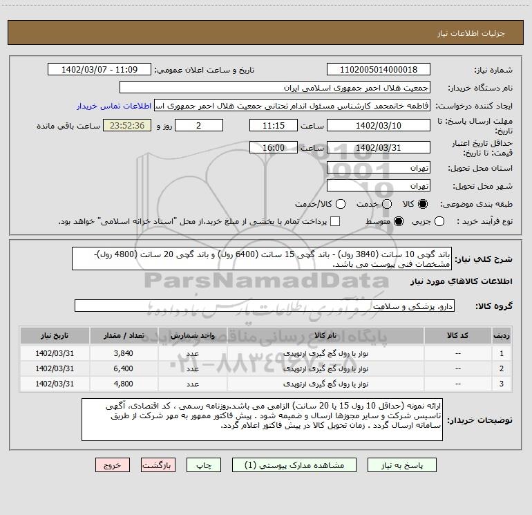Select the کالا radio button
This screenshot has width=532, height=515.
[423, 204]
